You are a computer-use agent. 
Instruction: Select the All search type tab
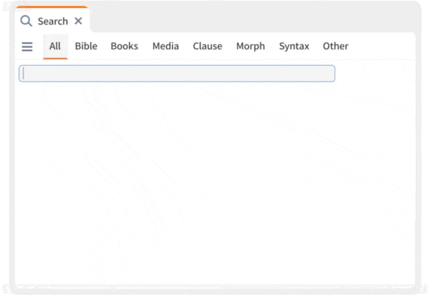tap(55, 46)
